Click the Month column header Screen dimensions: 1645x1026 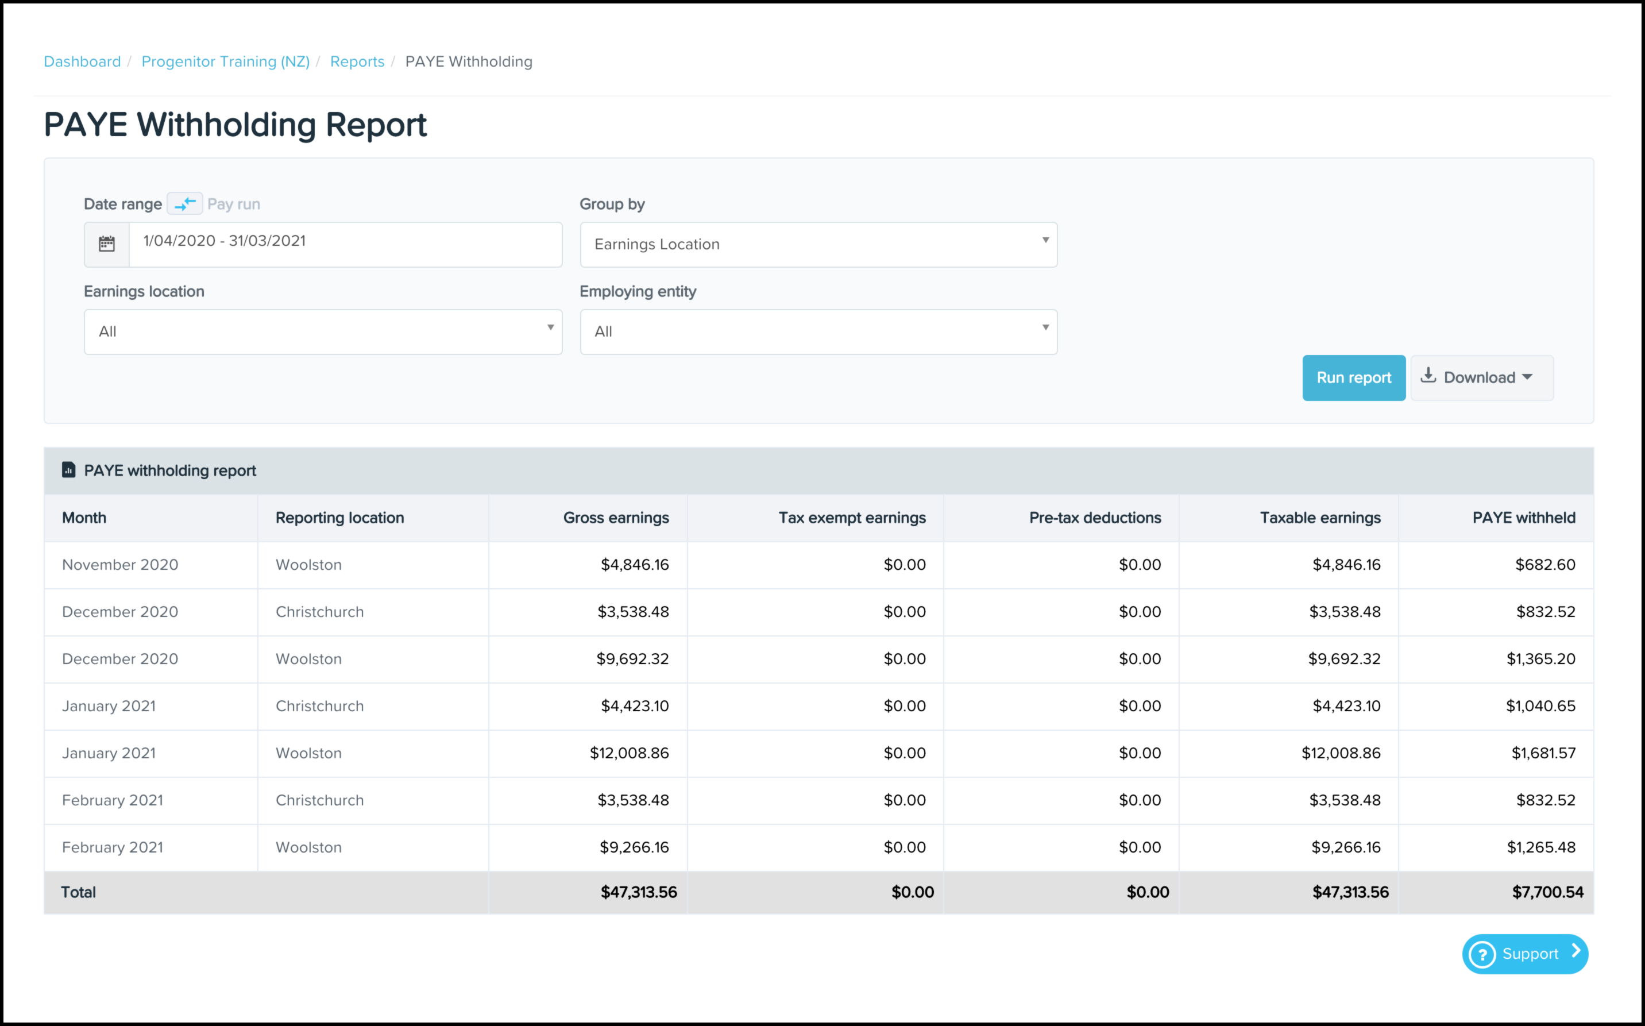[x=84, y=518]
